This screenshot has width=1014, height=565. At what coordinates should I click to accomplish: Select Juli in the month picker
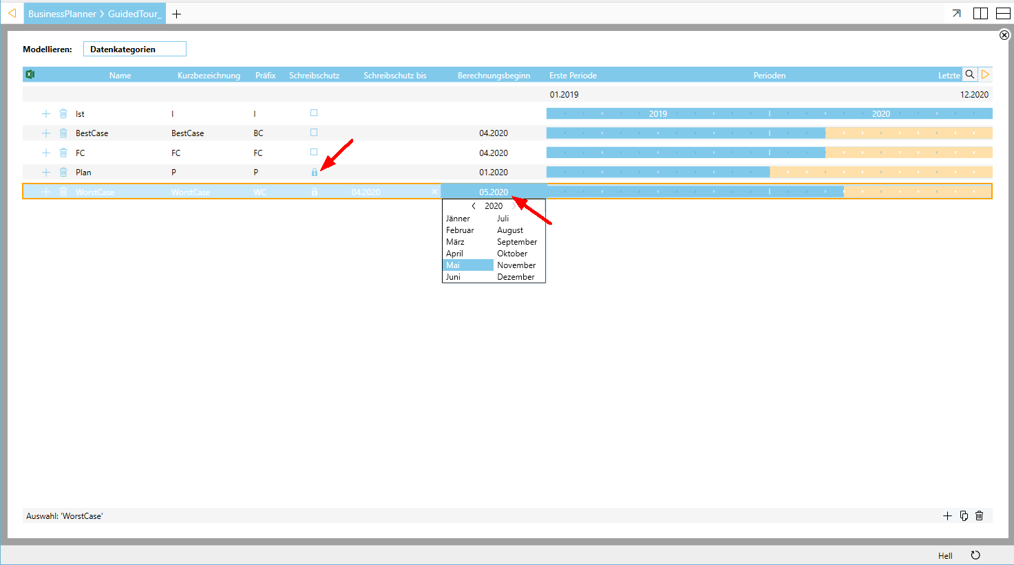point(503,219)
